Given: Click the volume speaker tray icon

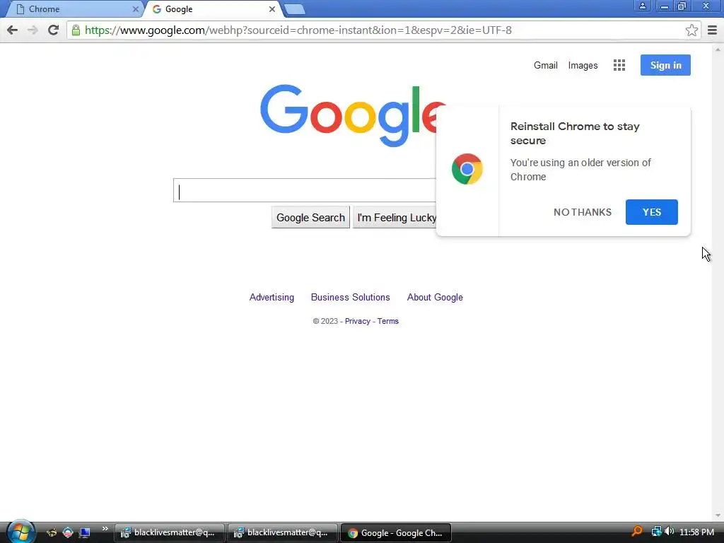Looking at the screenshot, I should (669, 532).
